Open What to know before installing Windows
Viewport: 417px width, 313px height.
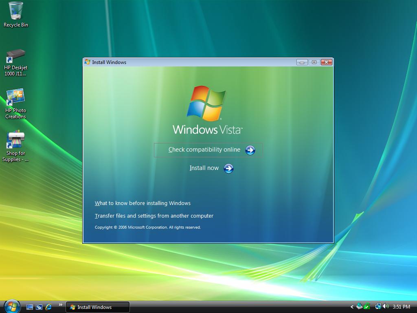(143, 203)
